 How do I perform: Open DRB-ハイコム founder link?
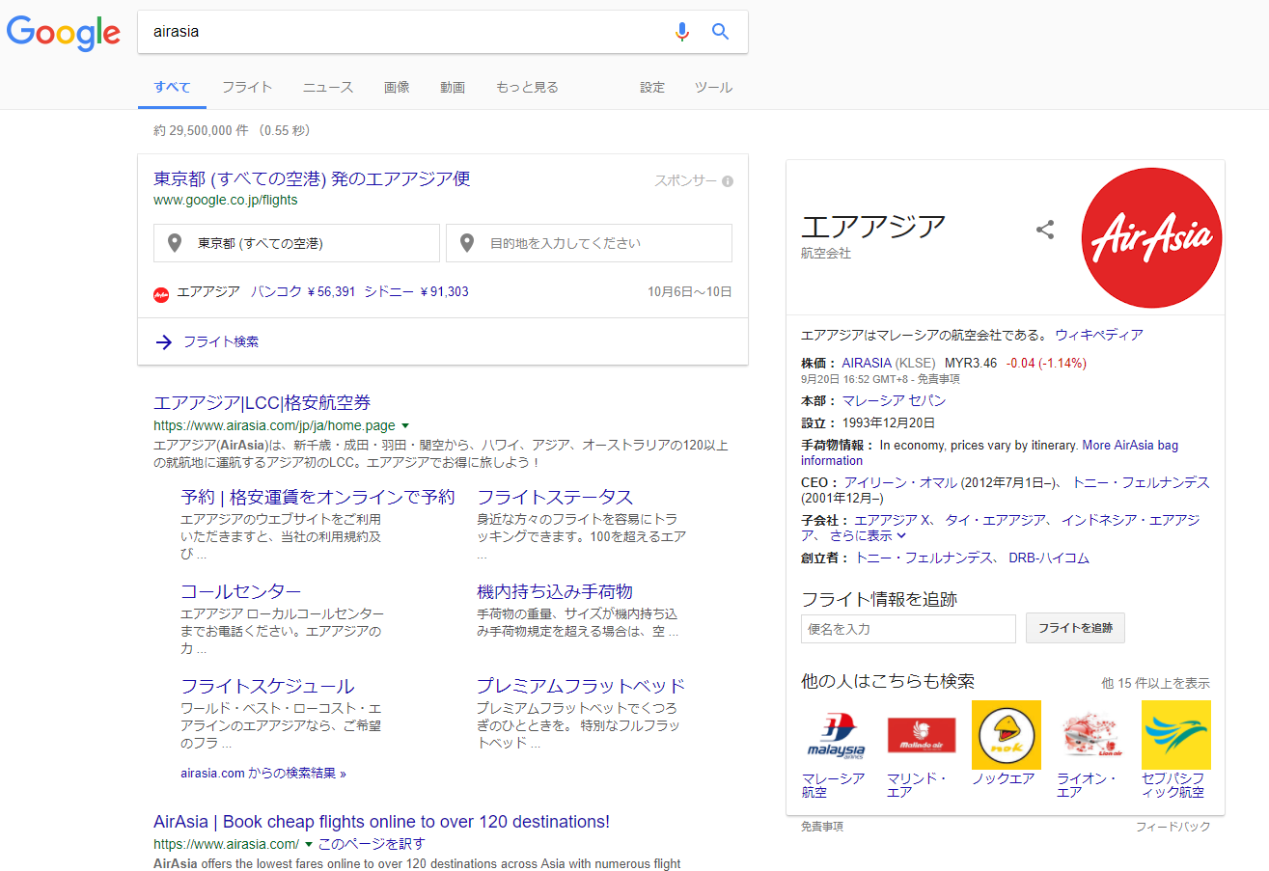pos(1049,558)
